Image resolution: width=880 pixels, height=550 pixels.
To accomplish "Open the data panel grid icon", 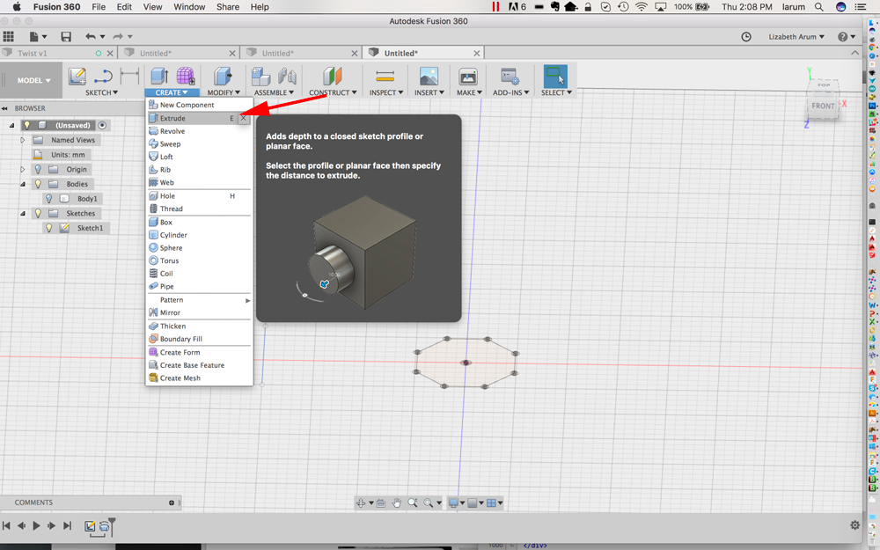I will tap(9, 36).
